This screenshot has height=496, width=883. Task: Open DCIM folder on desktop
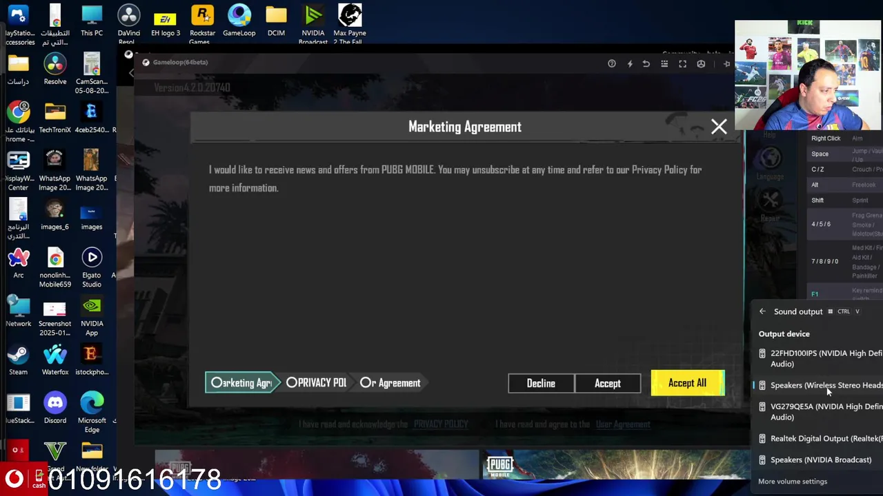276,21
